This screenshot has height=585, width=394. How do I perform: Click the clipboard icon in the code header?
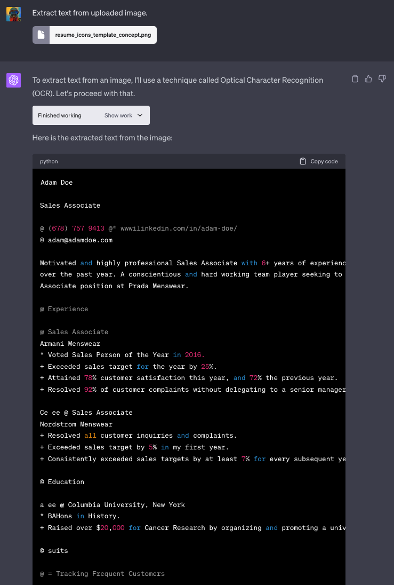303,161
